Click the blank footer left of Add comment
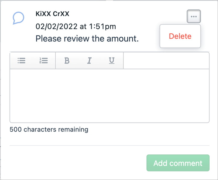This screenshot has width=218, height=180. [x=75, y=163]
